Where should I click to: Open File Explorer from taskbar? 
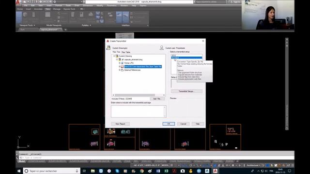(x=93, y=171)
